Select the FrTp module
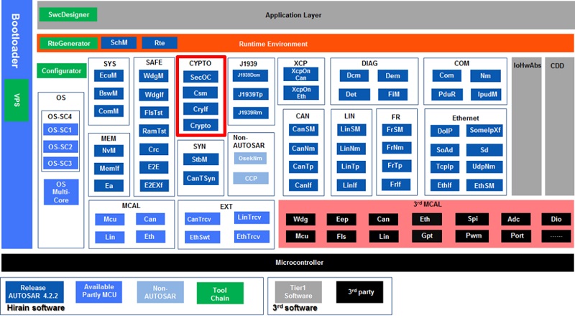Screen dimensions: 575x318 tap(396, 166)
